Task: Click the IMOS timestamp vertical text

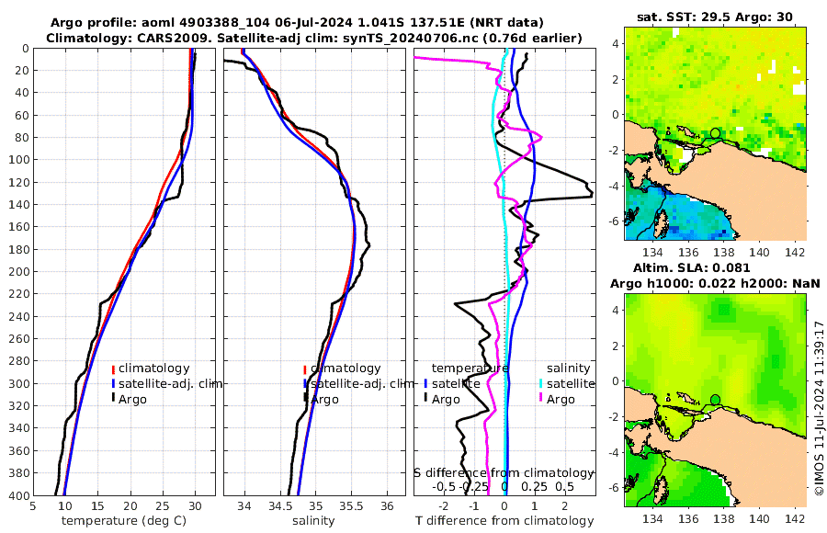Action: point(819,408)
